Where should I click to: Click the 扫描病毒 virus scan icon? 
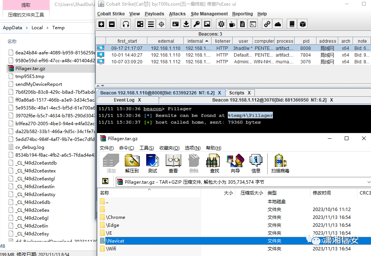click(280, 163)
